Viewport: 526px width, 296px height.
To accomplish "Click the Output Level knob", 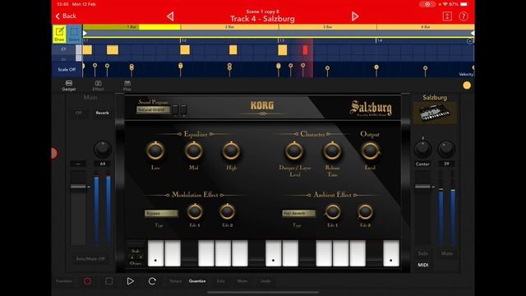I will pyautogui.click(x=370, y=150).
